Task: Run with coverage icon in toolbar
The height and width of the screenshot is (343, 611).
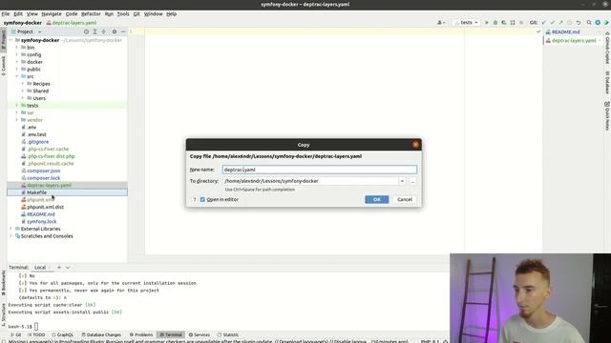Action: [504, 23]
